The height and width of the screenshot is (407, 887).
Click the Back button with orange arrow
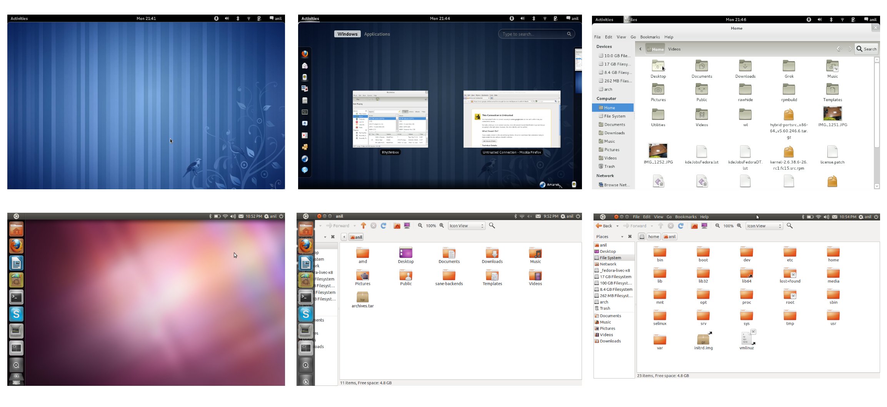604,226
